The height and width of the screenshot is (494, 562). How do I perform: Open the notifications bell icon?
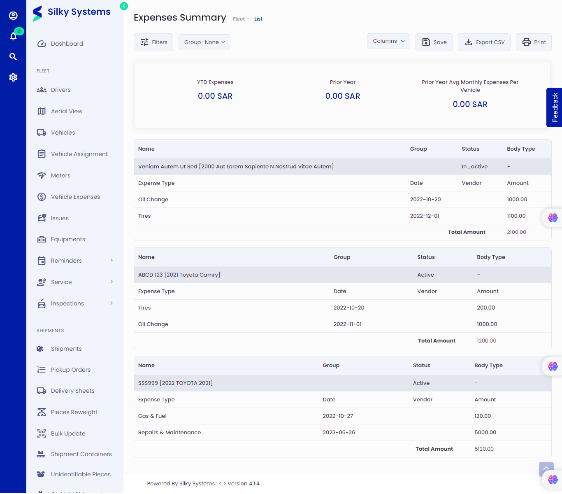(13, 37)
